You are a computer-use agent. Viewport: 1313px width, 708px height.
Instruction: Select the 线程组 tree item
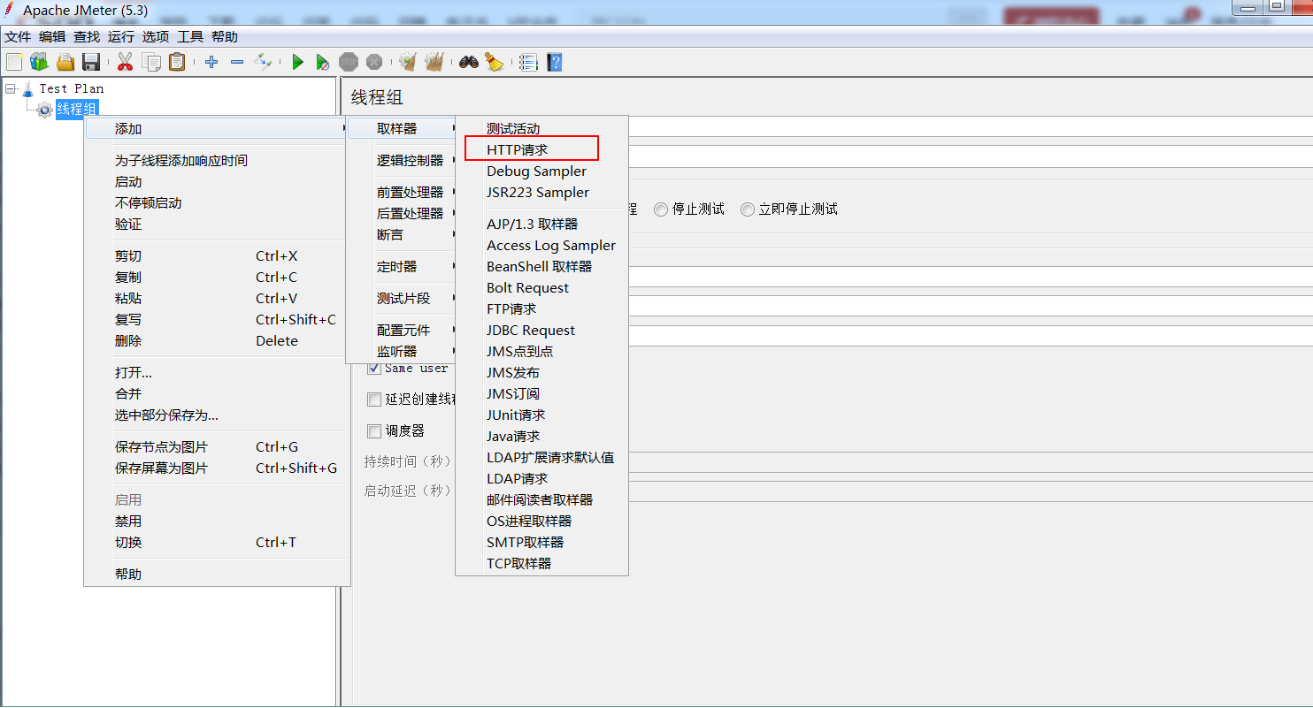pos(77,110)
